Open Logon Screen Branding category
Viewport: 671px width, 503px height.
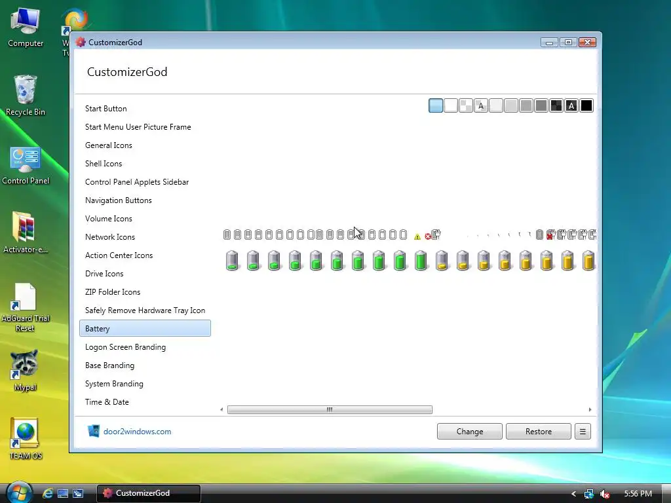145,347
